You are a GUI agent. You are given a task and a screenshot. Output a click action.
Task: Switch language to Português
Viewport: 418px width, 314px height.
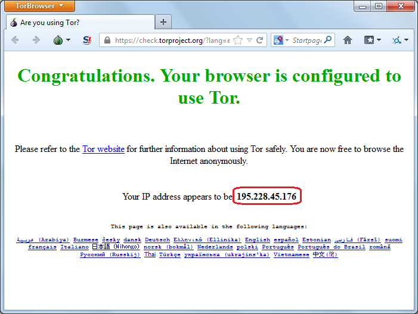277,247
